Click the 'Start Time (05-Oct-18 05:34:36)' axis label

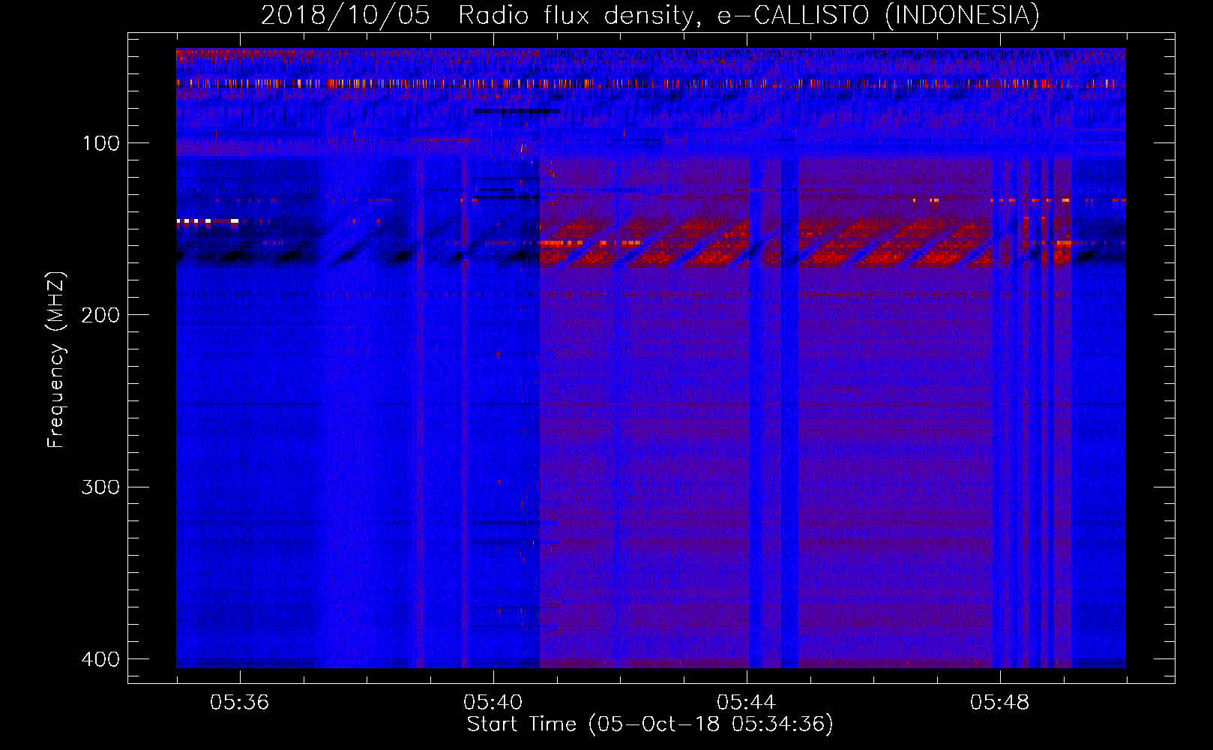(650, 724)
